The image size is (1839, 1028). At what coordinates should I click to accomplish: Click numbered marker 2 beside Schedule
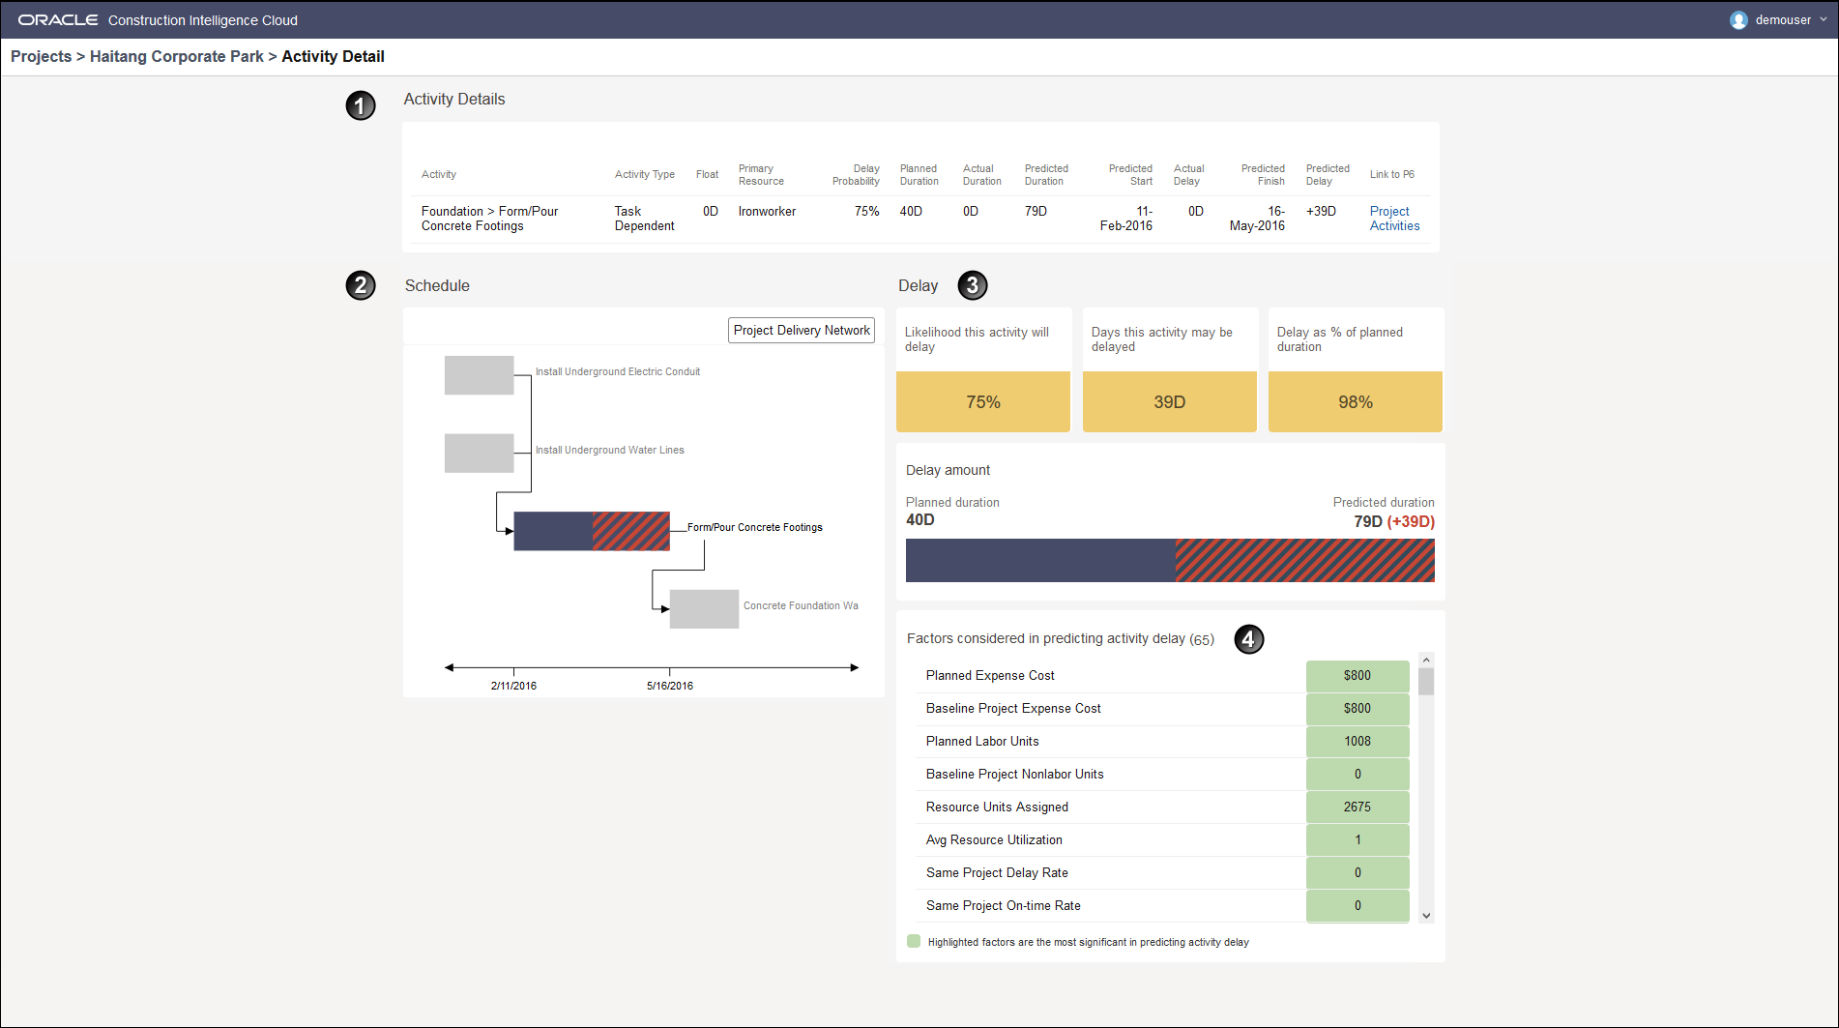click(360, 285)
